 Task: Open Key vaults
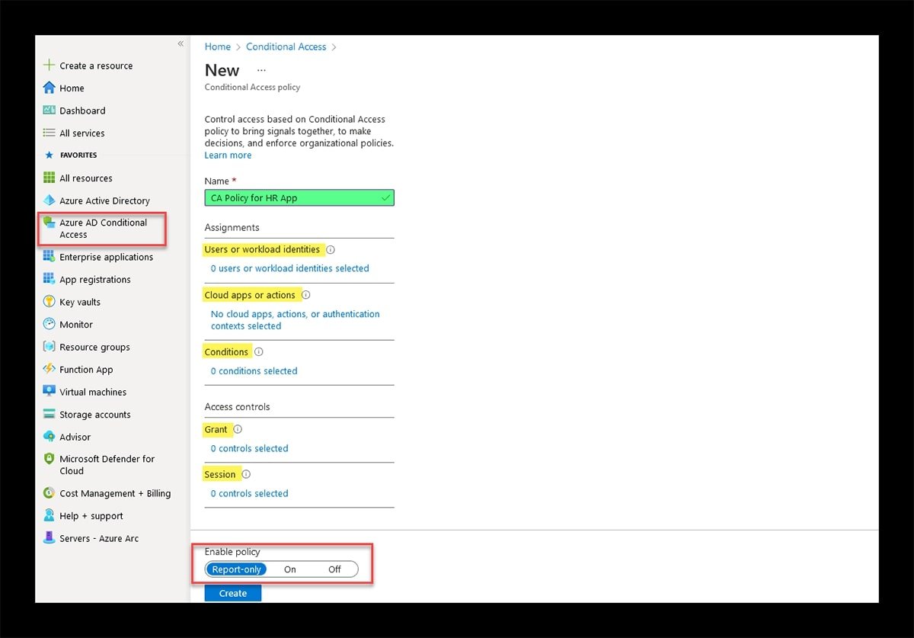pyautogui.click(x=81, y=302)
